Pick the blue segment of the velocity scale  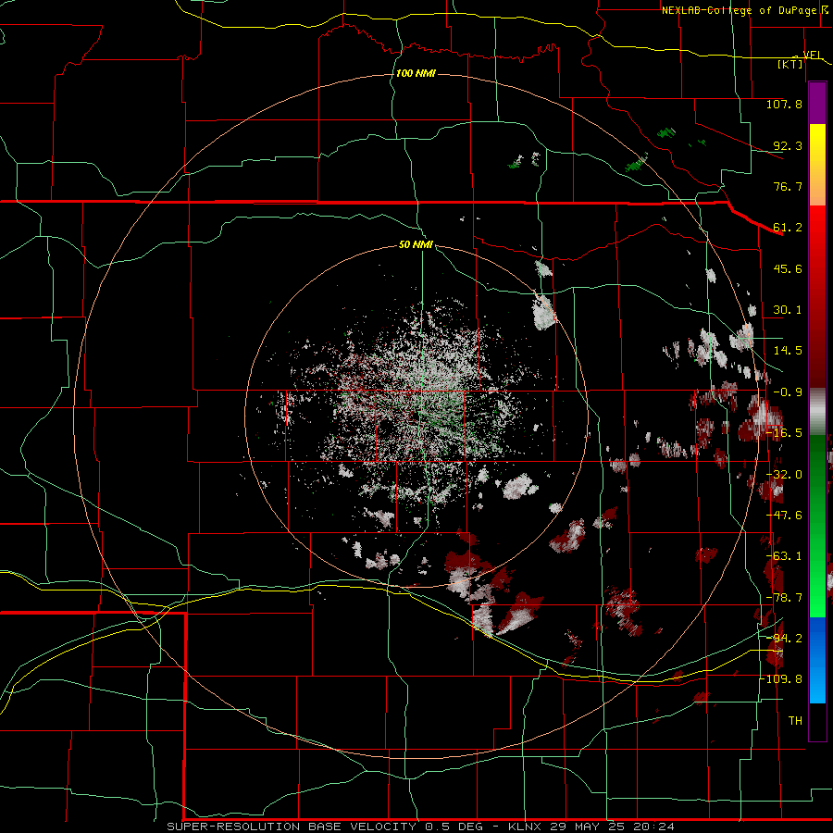(817, 660)
